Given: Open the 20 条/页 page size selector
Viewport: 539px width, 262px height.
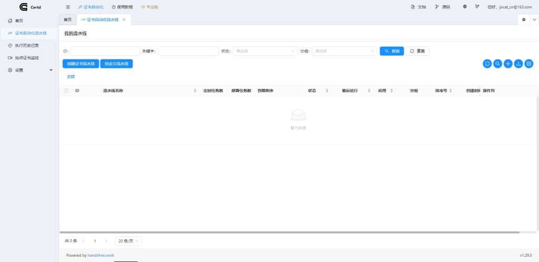Looking at the screenshot, I should (128, 241).
